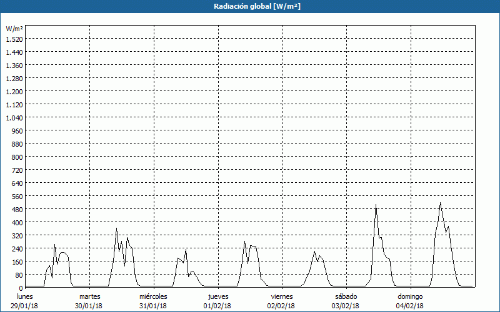Select the 960 y-axis label
The image size is (500, 312).
click(17, 131)
